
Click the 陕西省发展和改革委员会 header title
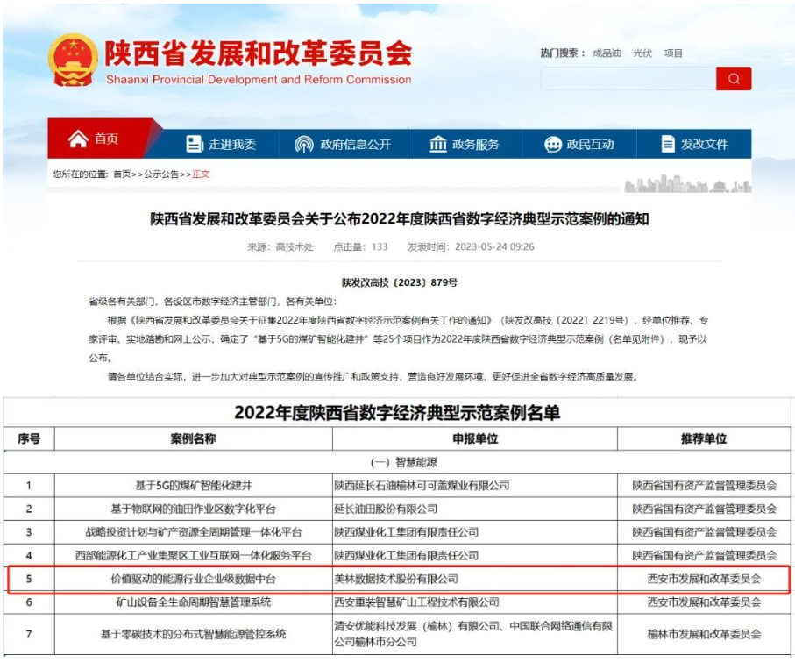(x=261, y=53)
